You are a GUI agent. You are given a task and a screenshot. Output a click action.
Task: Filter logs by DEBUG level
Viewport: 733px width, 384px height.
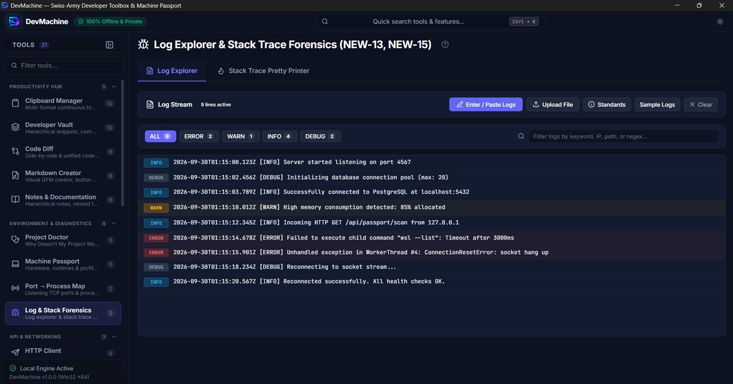click(320, 136)
